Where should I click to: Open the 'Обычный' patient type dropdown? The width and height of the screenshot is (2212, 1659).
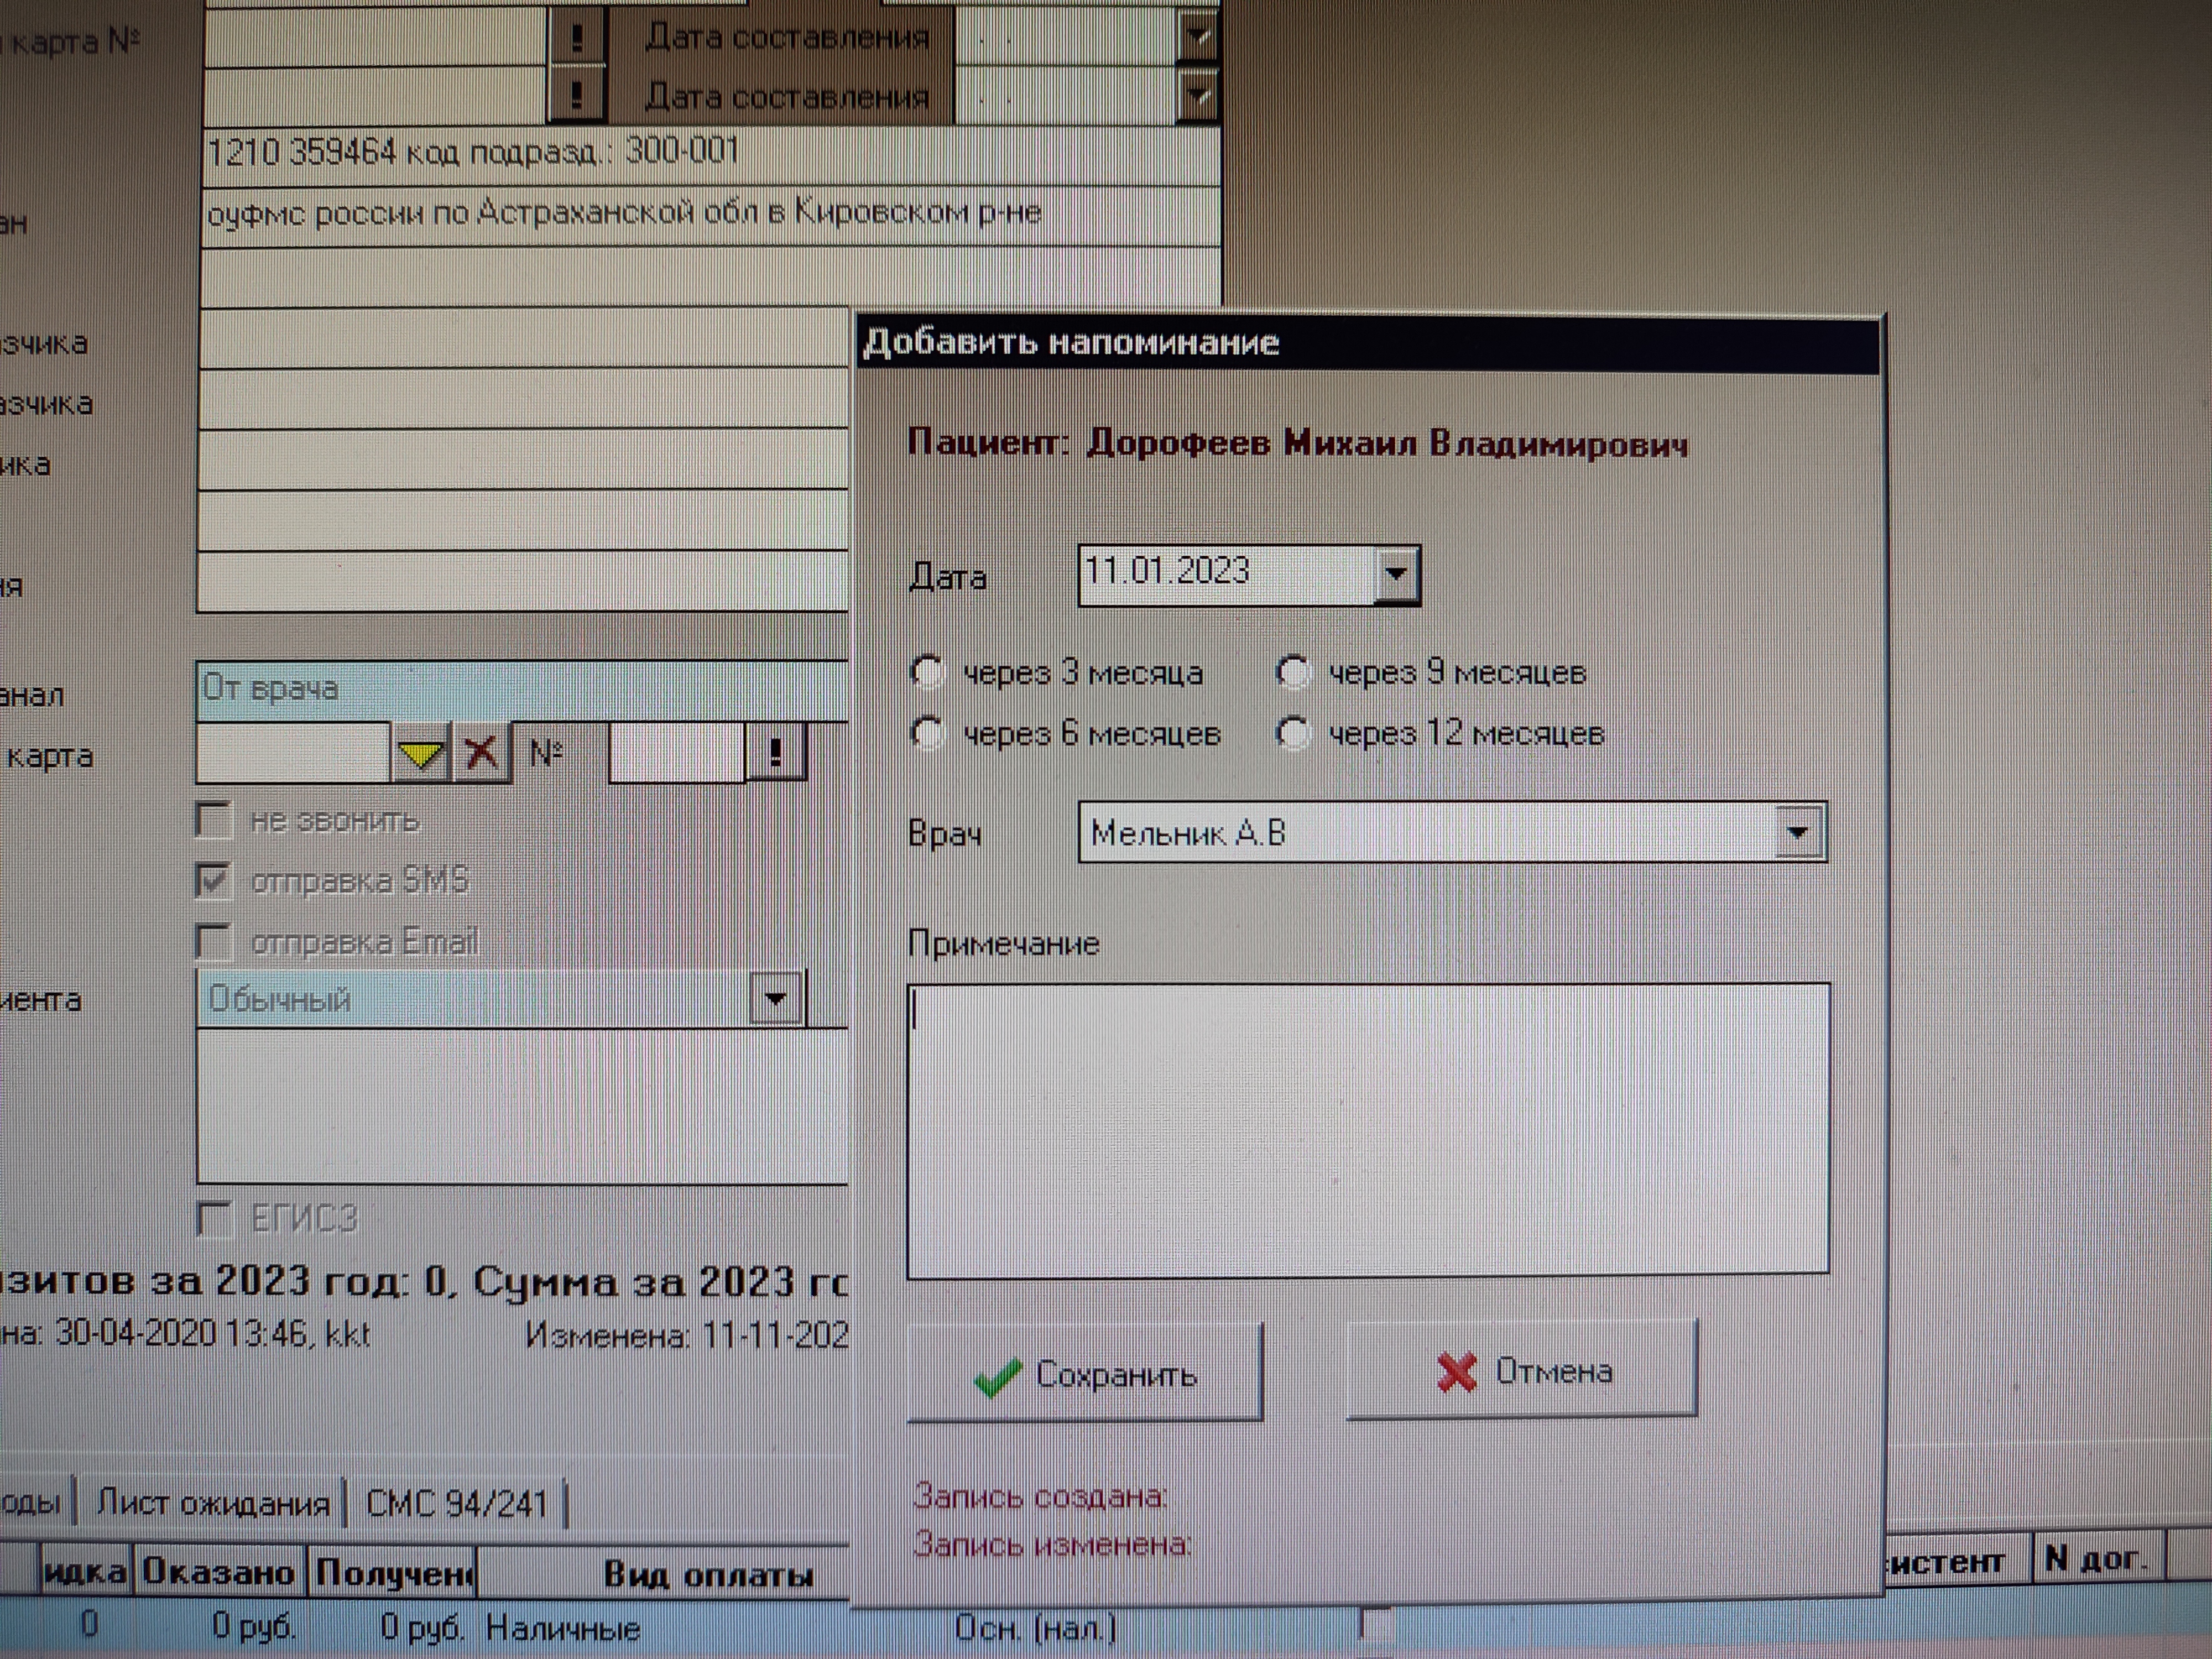click(x=775, y=998)
